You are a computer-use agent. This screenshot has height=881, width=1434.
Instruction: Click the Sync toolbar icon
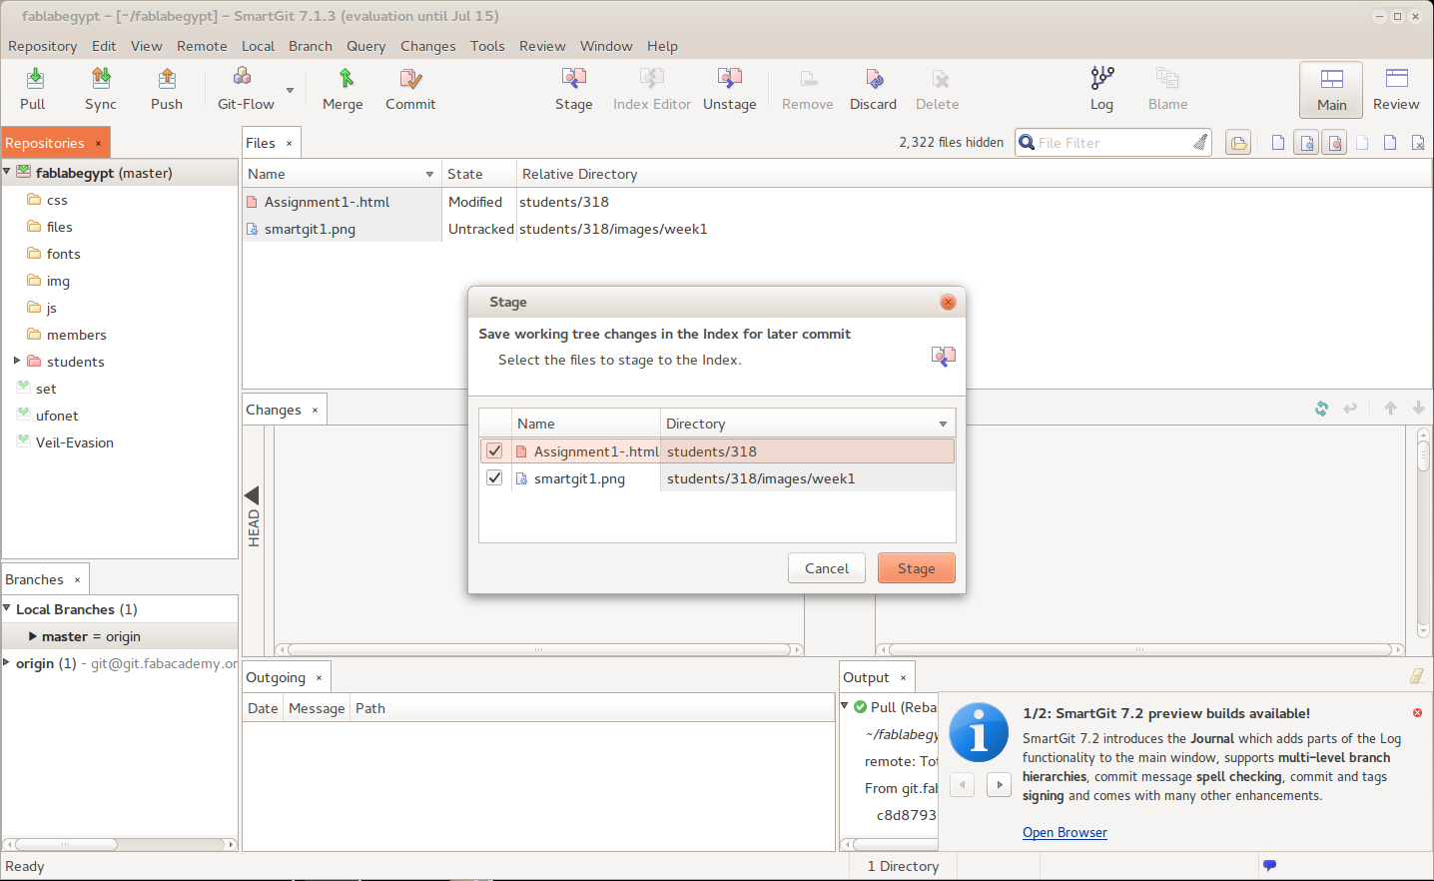pyautogui.click(x=101, y=78)
